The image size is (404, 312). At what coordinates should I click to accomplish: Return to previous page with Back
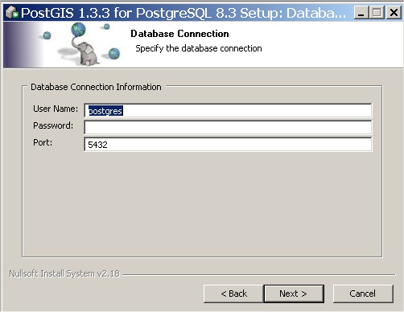(233, 294)
